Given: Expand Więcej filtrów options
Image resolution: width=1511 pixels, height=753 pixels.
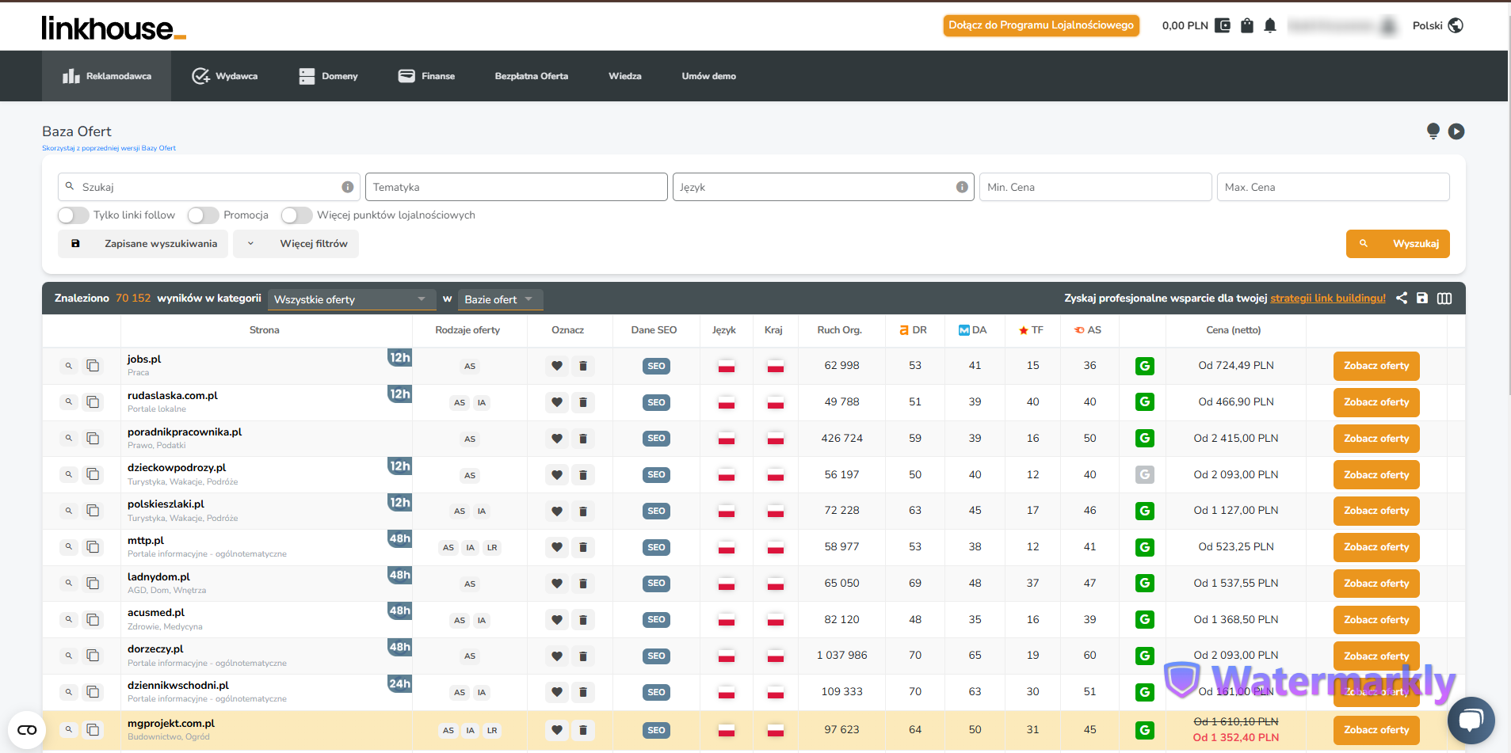Looking at the screenshot, I should [296, 244].
